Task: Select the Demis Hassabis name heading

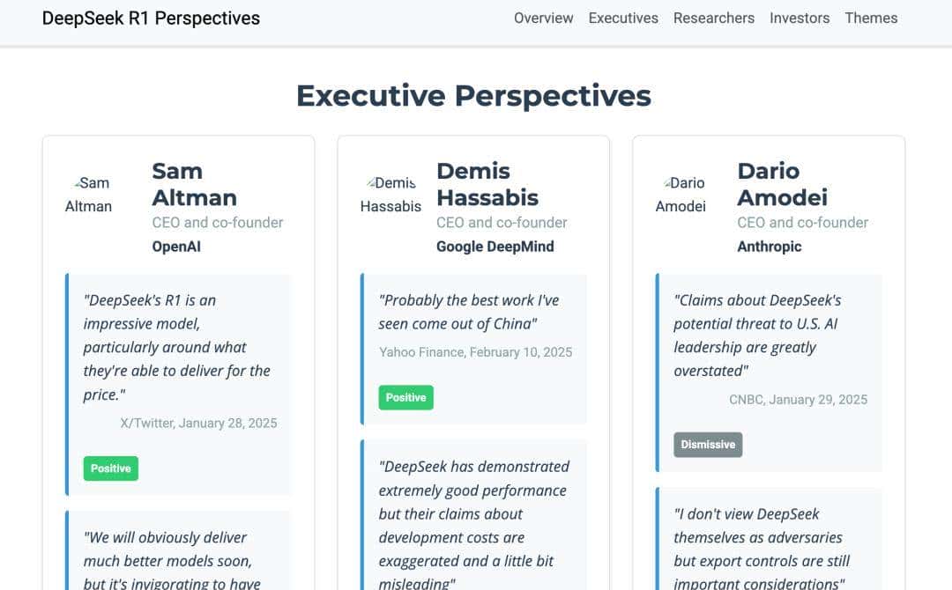Action: pos(487,184)
